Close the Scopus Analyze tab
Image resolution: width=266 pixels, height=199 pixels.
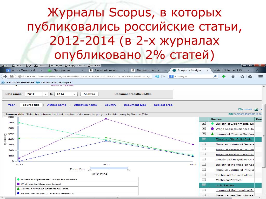coord(207,70)
